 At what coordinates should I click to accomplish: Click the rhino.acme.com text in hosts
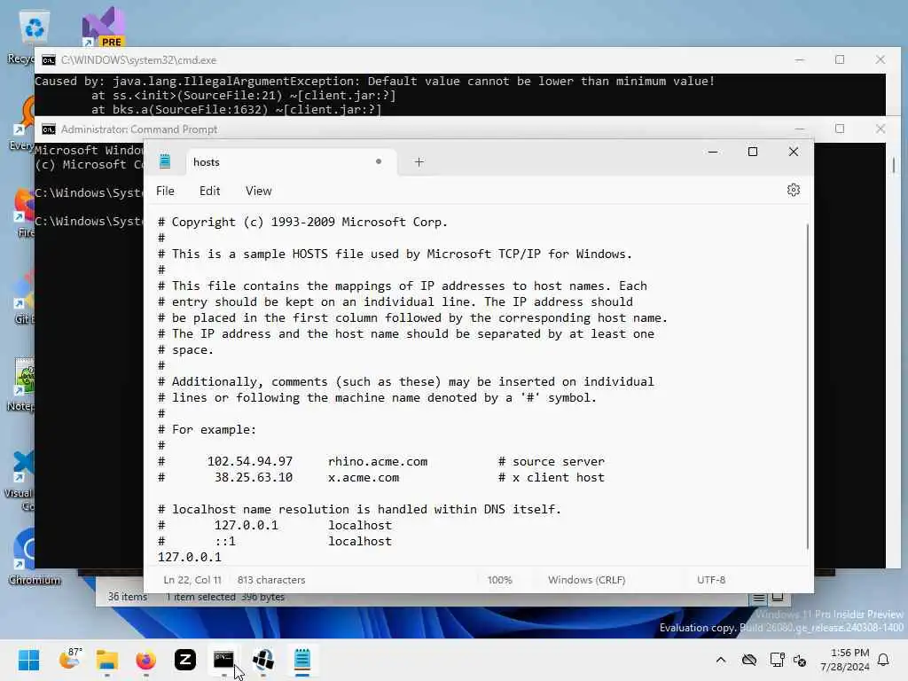(x=378, y=461)
